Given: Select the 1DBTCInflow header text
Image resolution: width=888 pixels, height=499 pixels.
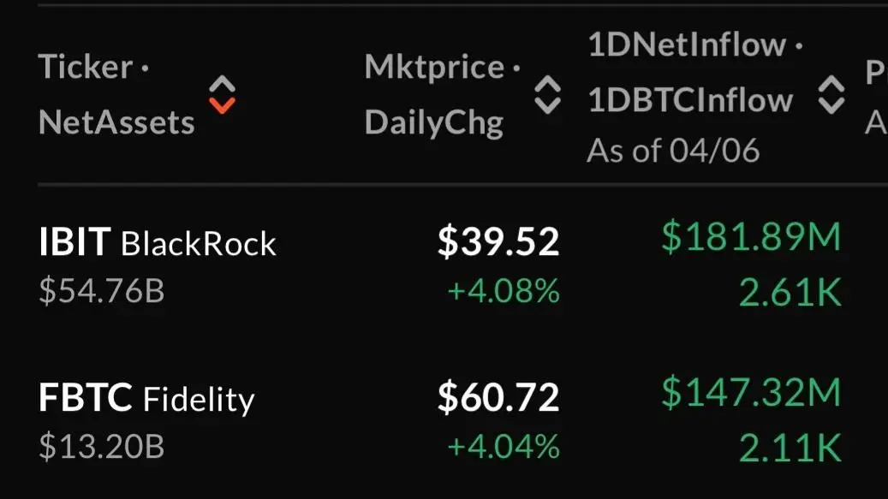Looking at the screenshot, I should click(x=690, y=101).
